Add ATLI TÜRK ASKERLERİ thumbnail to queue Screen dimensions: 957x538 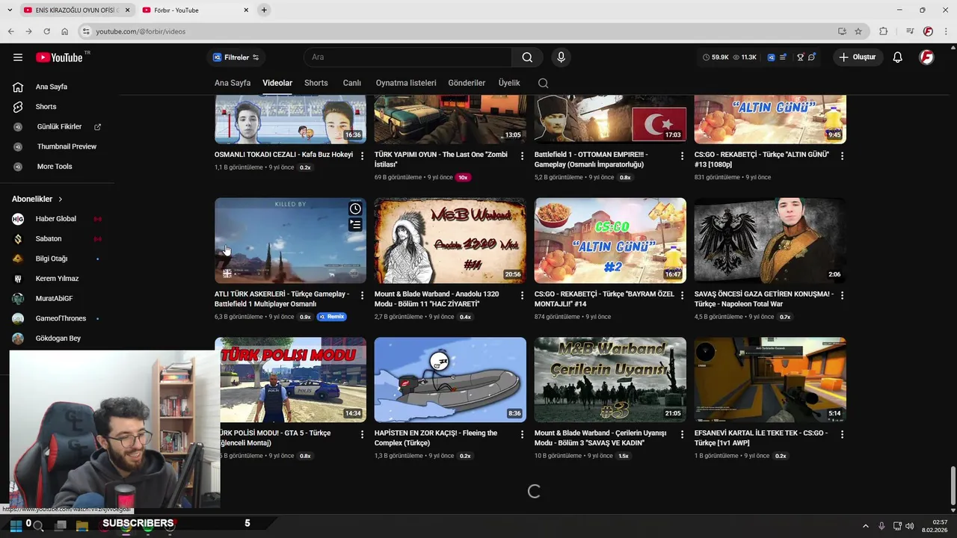[355, 224]
